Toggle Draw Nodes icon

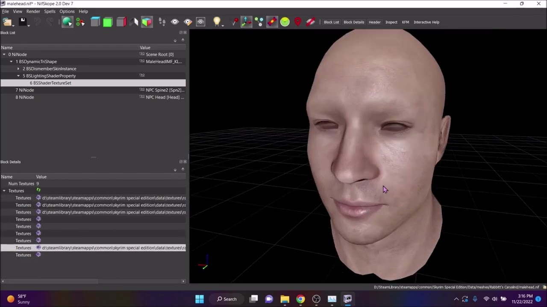tap(259, 22)
